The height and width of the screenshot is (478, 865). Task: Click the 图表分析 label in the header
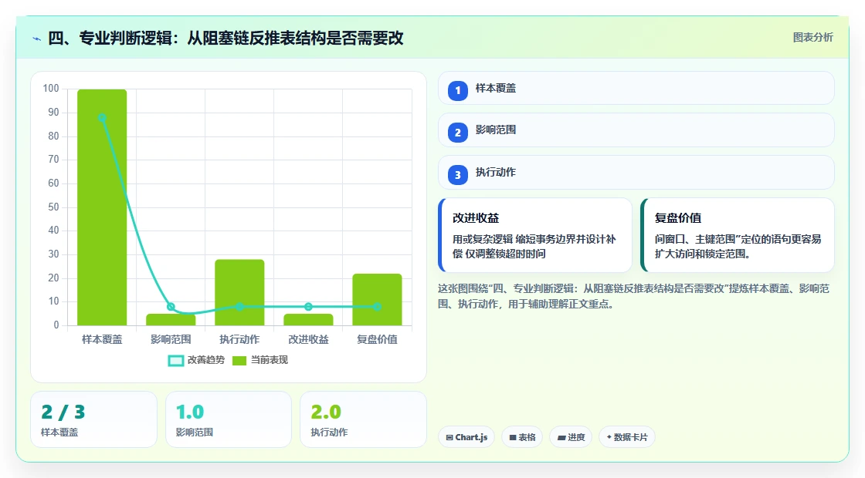click(x=812, y=38)
